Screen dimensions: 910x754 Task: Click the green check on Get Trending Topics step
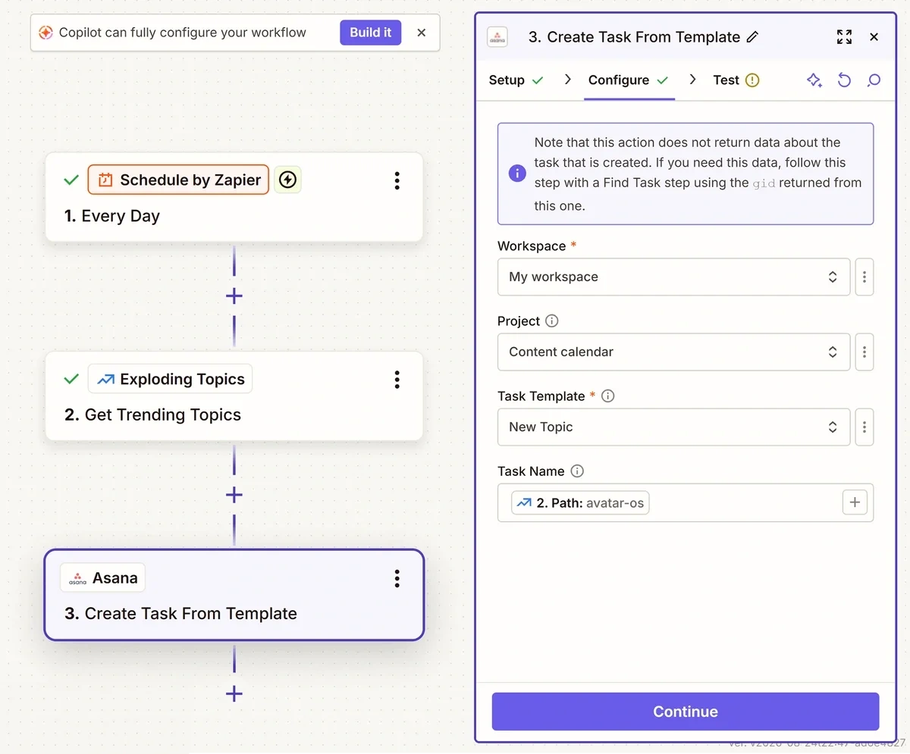[71, 379]
